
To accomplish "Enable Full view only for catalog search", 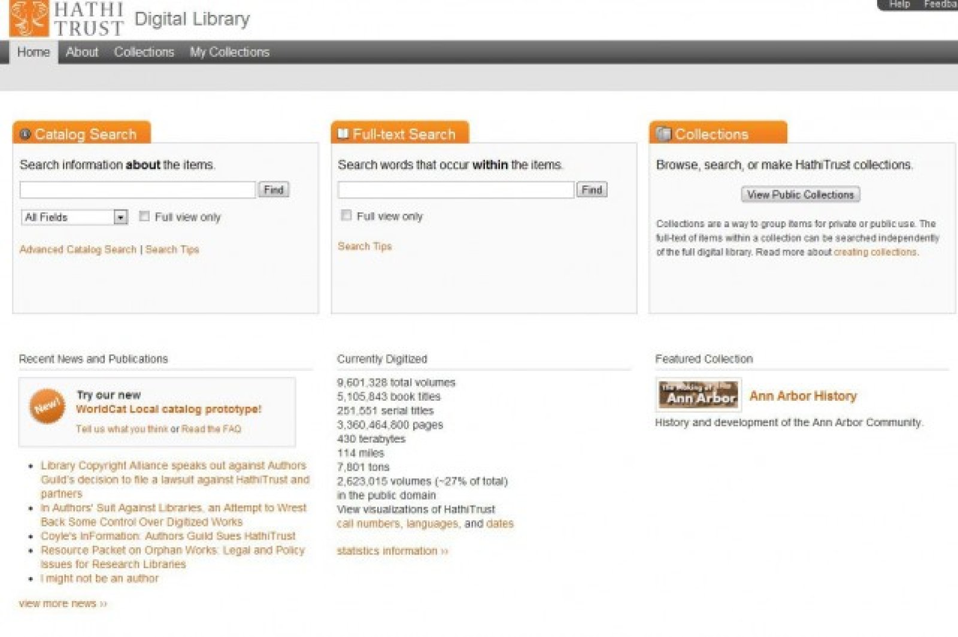I will 144,217.
